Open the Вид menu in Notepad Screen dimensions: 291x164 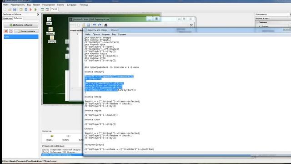pos(114,35)
